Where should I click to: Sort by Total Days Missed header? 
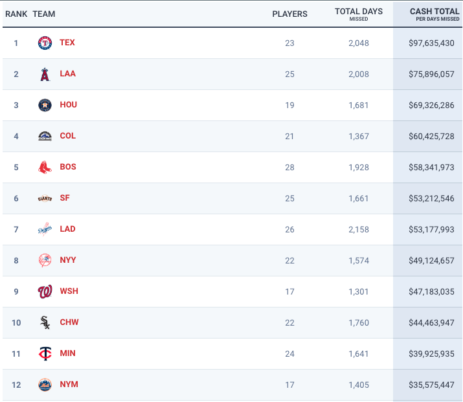click(359, 12)
